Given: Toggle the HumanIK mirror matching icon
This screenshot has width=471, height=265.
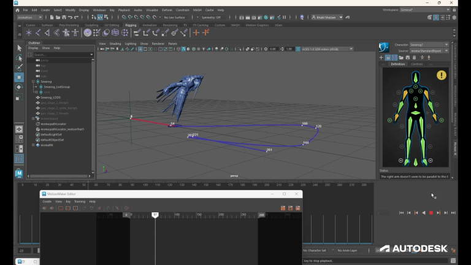Looking at the screenshot, I should click(x=394, y=58).
